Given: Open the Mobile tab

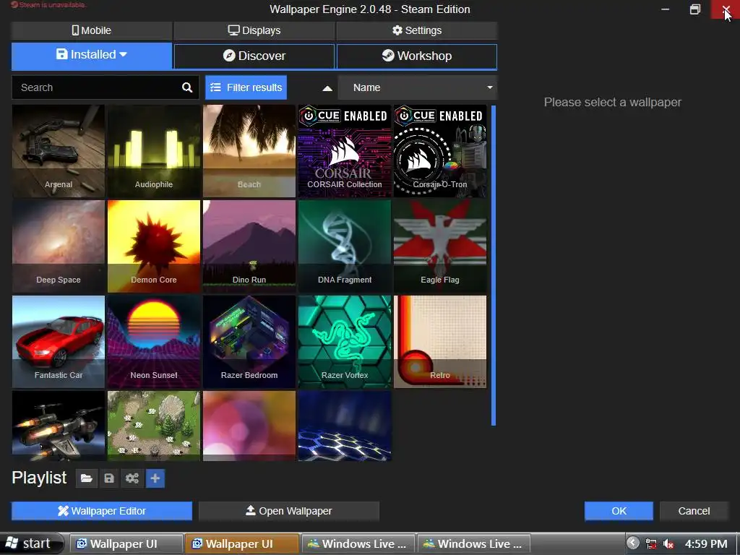Looking at the screenshot, I should coord(92,30).
